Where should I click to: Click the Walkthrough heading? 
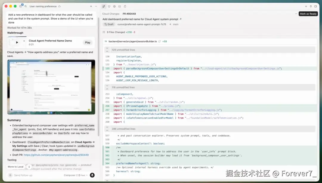pyautogui.click(x=15, y=33)
